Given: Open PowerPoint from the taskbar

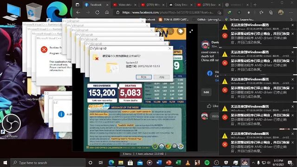Looking at the screenshot, I should click(168, 163).
